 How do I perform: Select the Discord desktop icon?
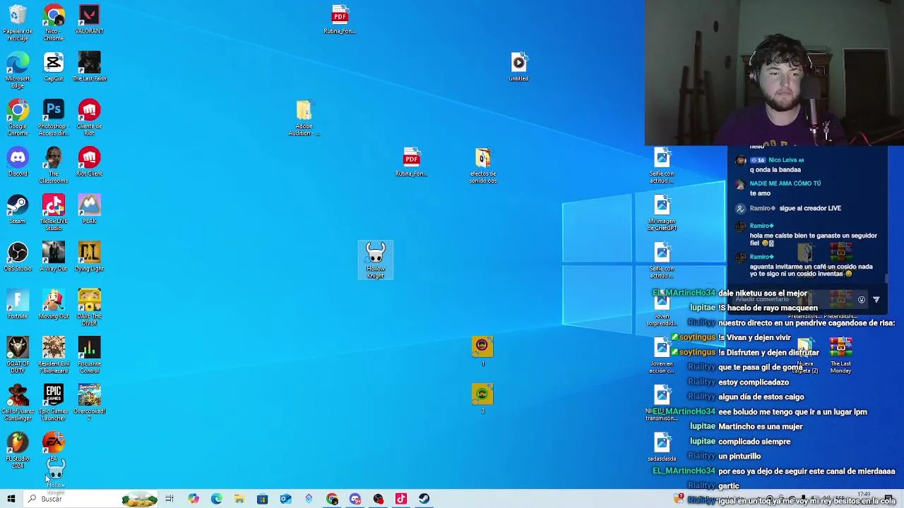(18, 162)
